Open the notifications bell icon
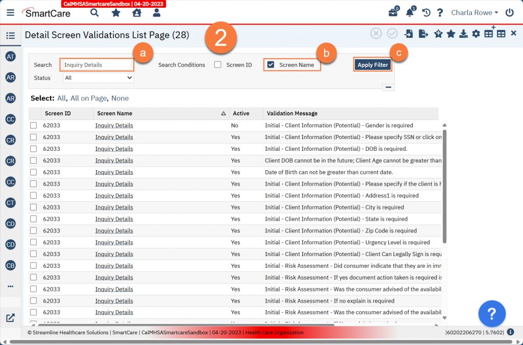 [x=410, y=13]
